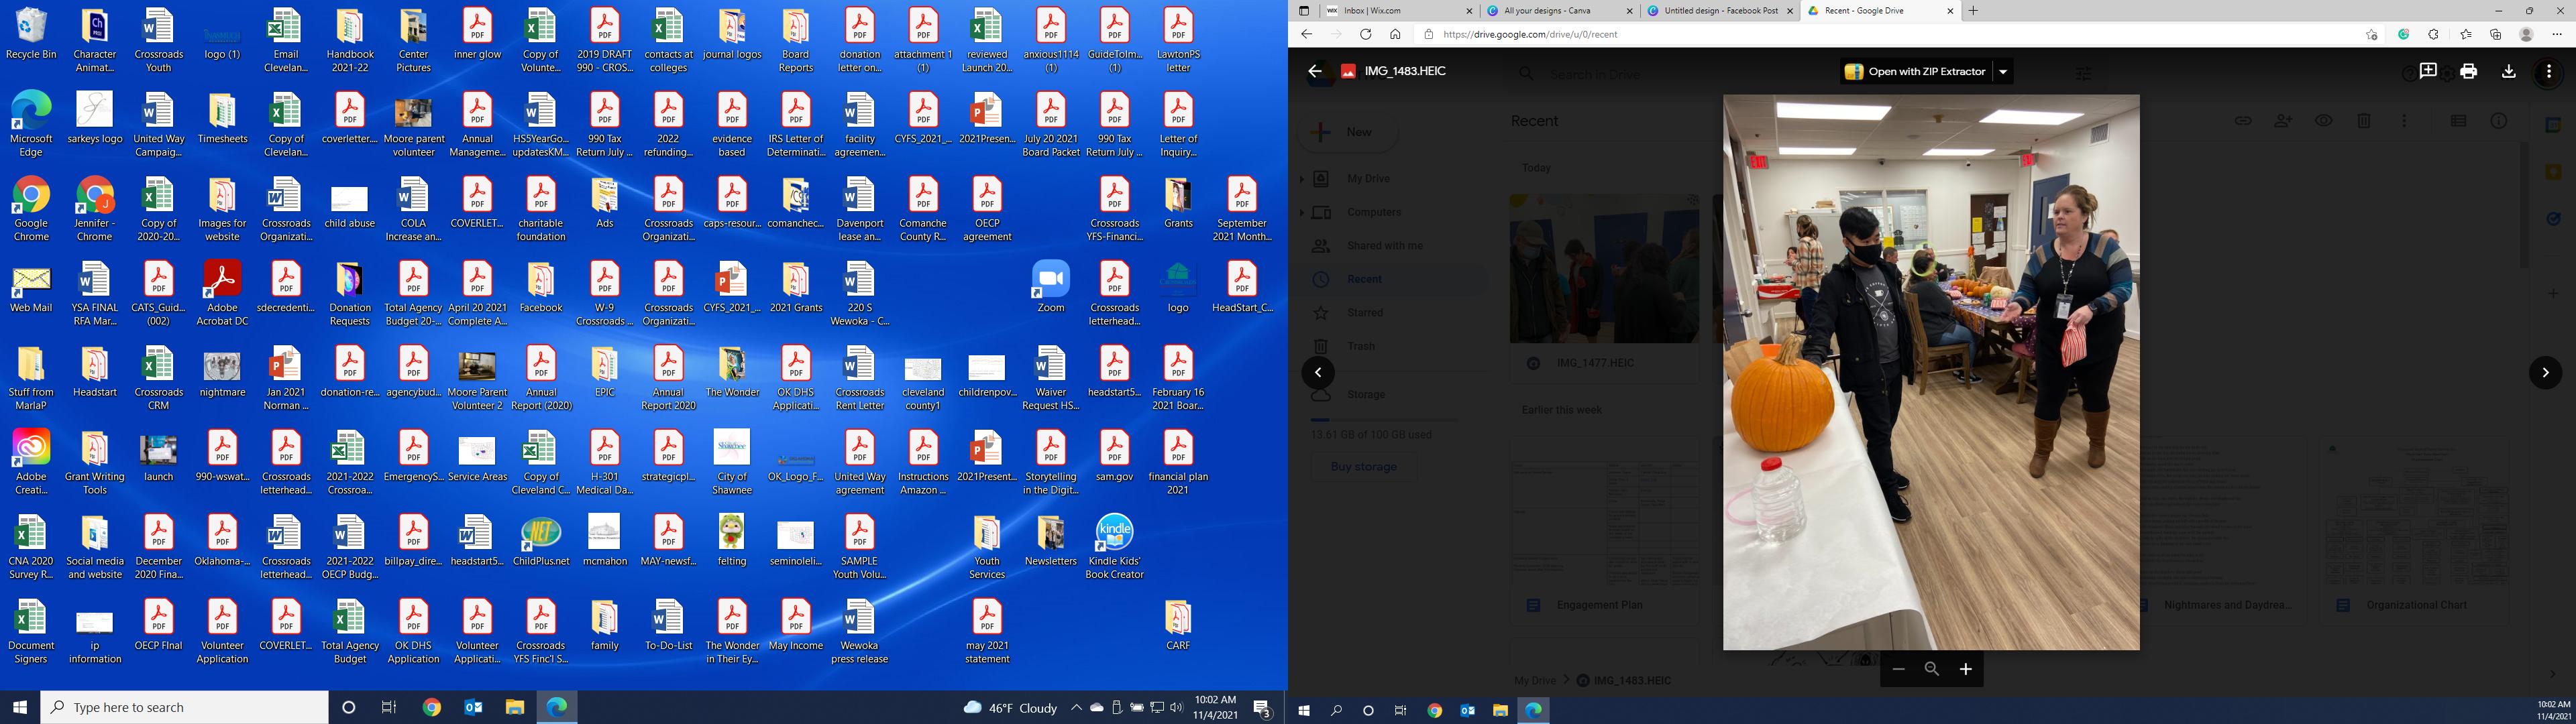Open Adobe Creative Cloud desktop icon

(x=31, y=462)
